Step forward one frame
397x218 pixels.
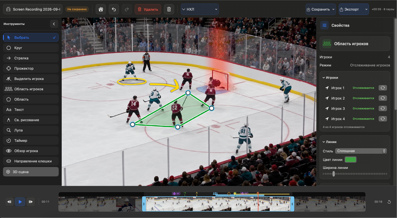tap(31, 202)
